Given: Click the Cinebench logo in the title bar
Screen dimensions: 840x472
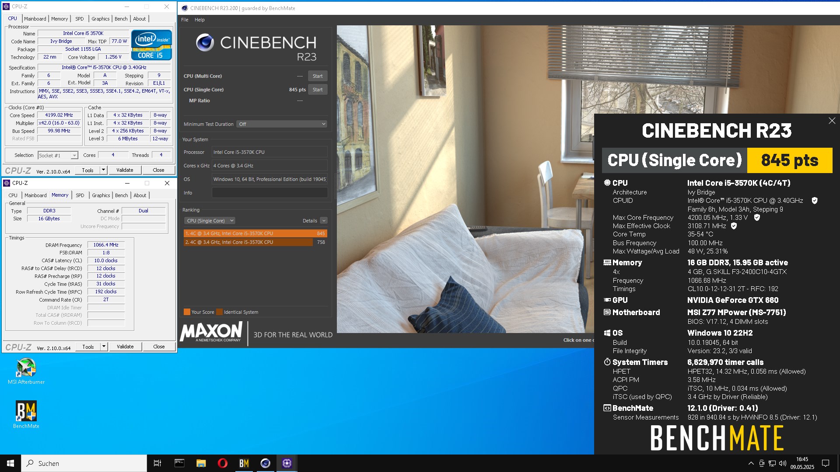Looking at the screenshot, I should point(185,8).
